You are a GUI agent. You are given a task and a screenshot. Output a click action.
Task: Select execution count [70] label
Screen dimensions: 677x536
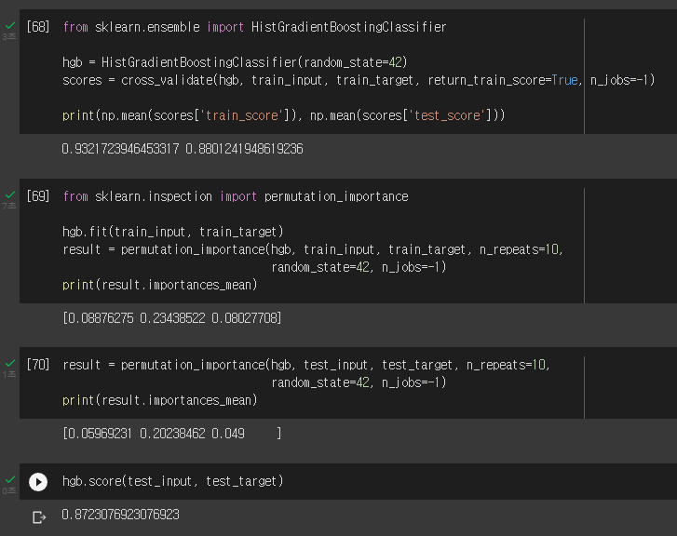point(38,365)
